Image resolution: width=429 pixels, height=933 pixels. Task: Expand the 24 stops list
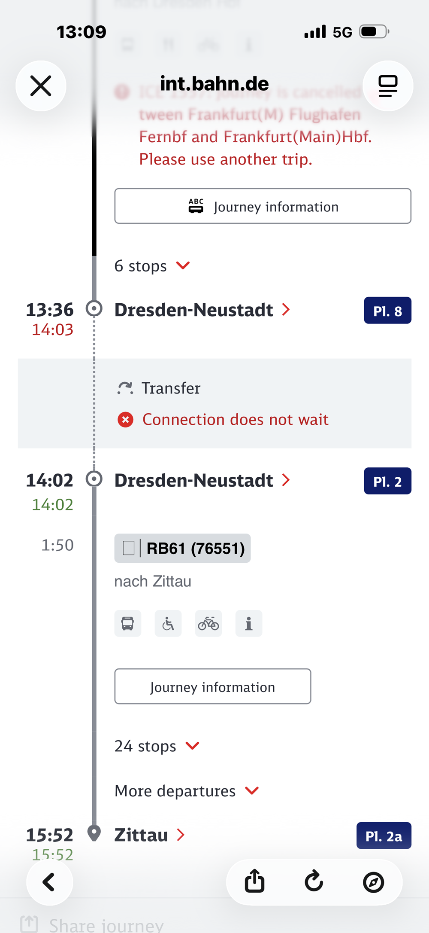157,746
